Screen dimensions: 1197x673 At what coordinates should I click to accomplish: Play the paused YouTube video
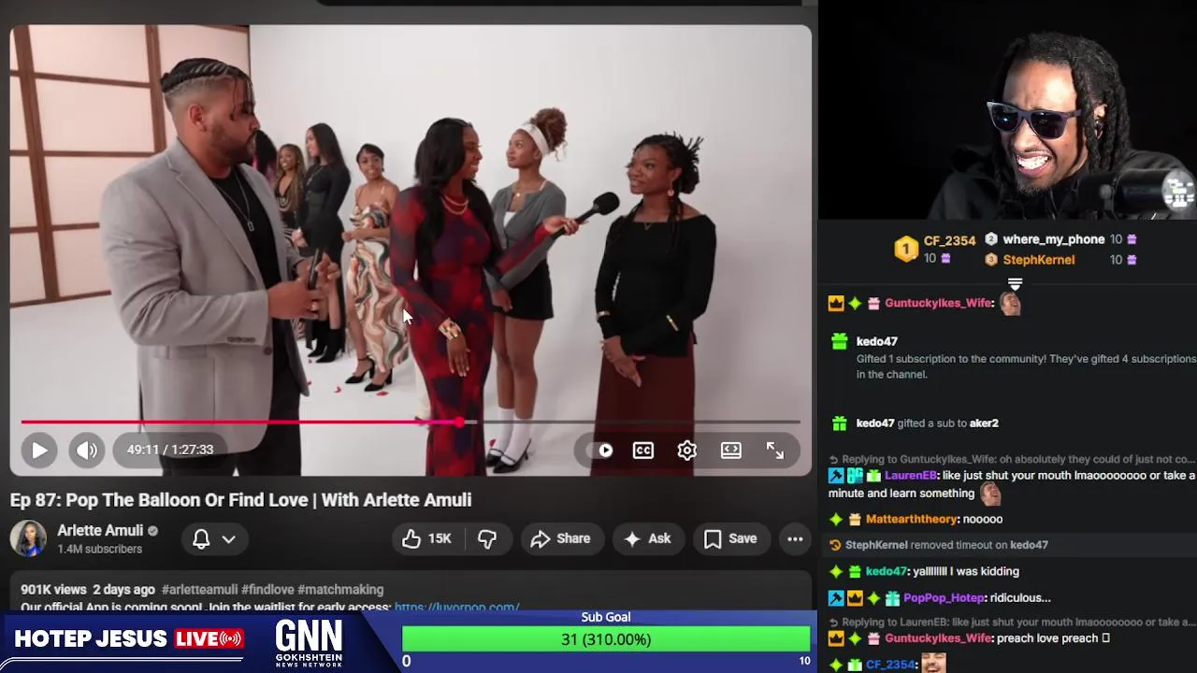(x=39, y=450)
